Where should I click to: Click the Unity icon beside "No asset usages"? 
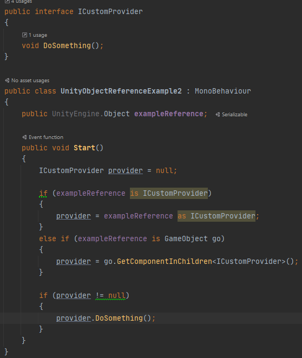8,81
